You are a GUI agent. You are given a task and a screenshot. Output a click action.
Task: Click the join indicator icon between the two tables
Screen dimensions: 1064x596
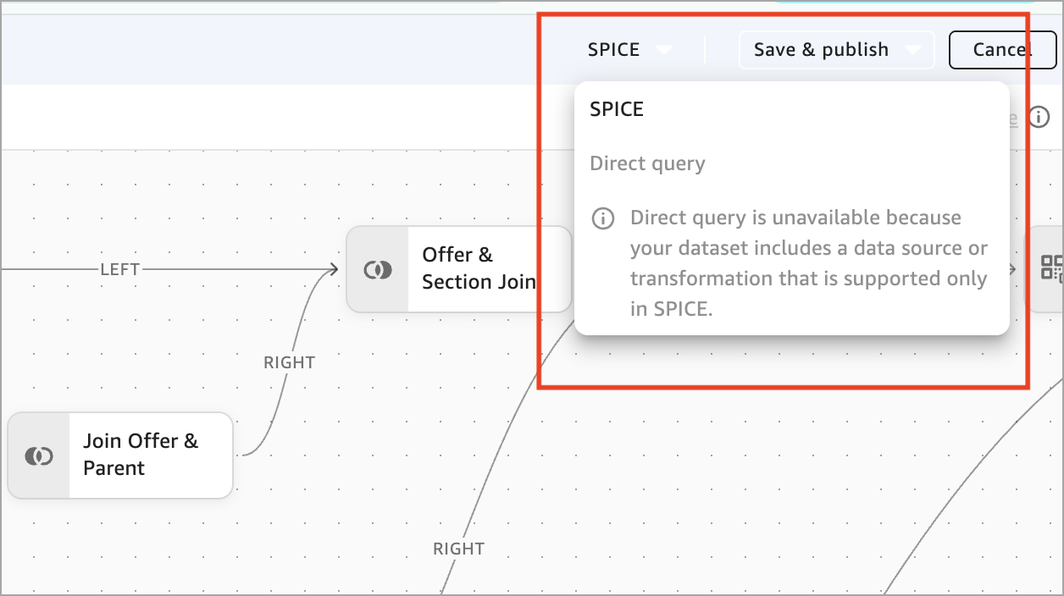pyautogui.click(x=378, y=268)
